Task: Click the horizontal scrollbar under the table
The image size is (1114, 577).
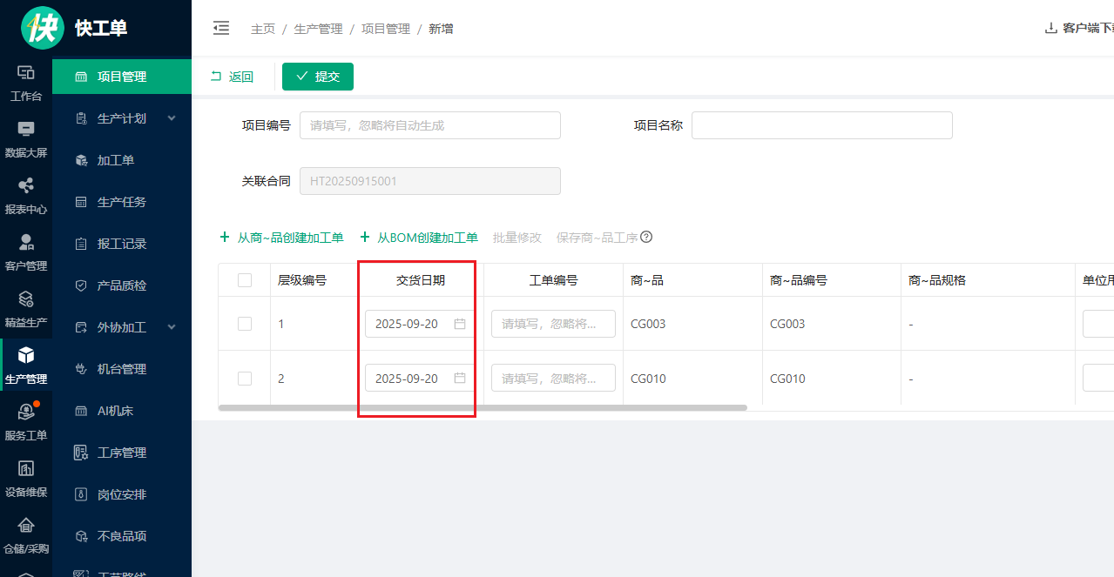Action: tap(483, 407)
